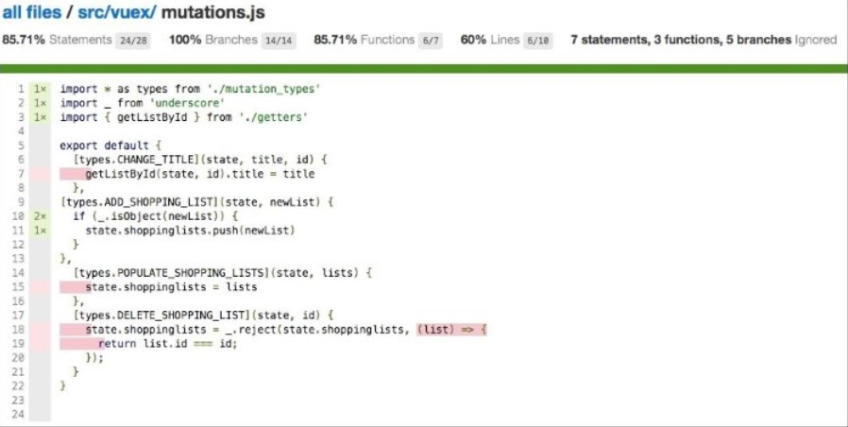Click the ignored statements summary text
Viewport: 848px width, 427px height.
(x=704, y=40)
